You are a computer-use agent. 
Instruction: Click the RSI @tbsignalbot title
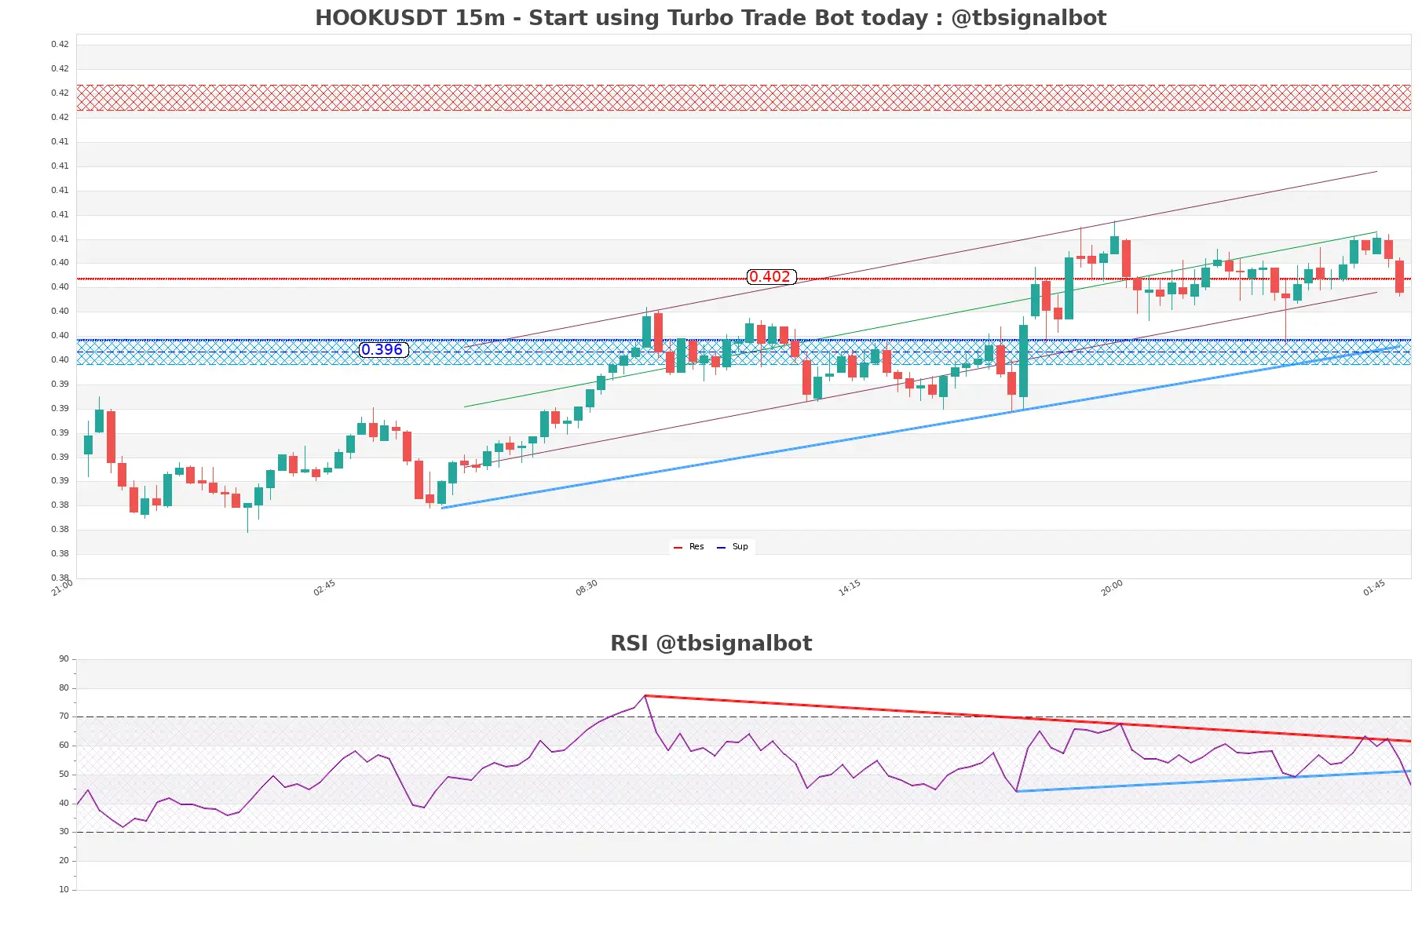tap(711, 644)
